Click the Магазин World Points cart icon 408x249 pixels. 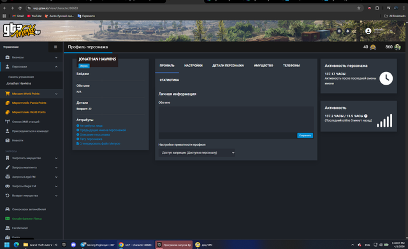[8, 94]
